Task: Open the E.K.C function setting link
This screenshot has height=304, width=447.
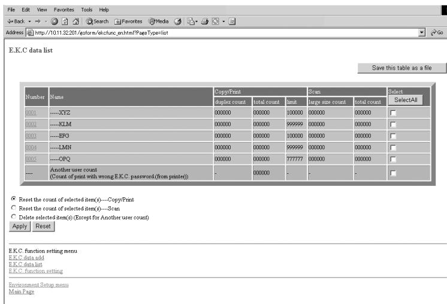Action: [x=35, y=270]
